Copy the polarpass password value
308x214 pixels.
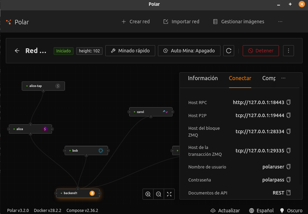(x=289, y=180)
